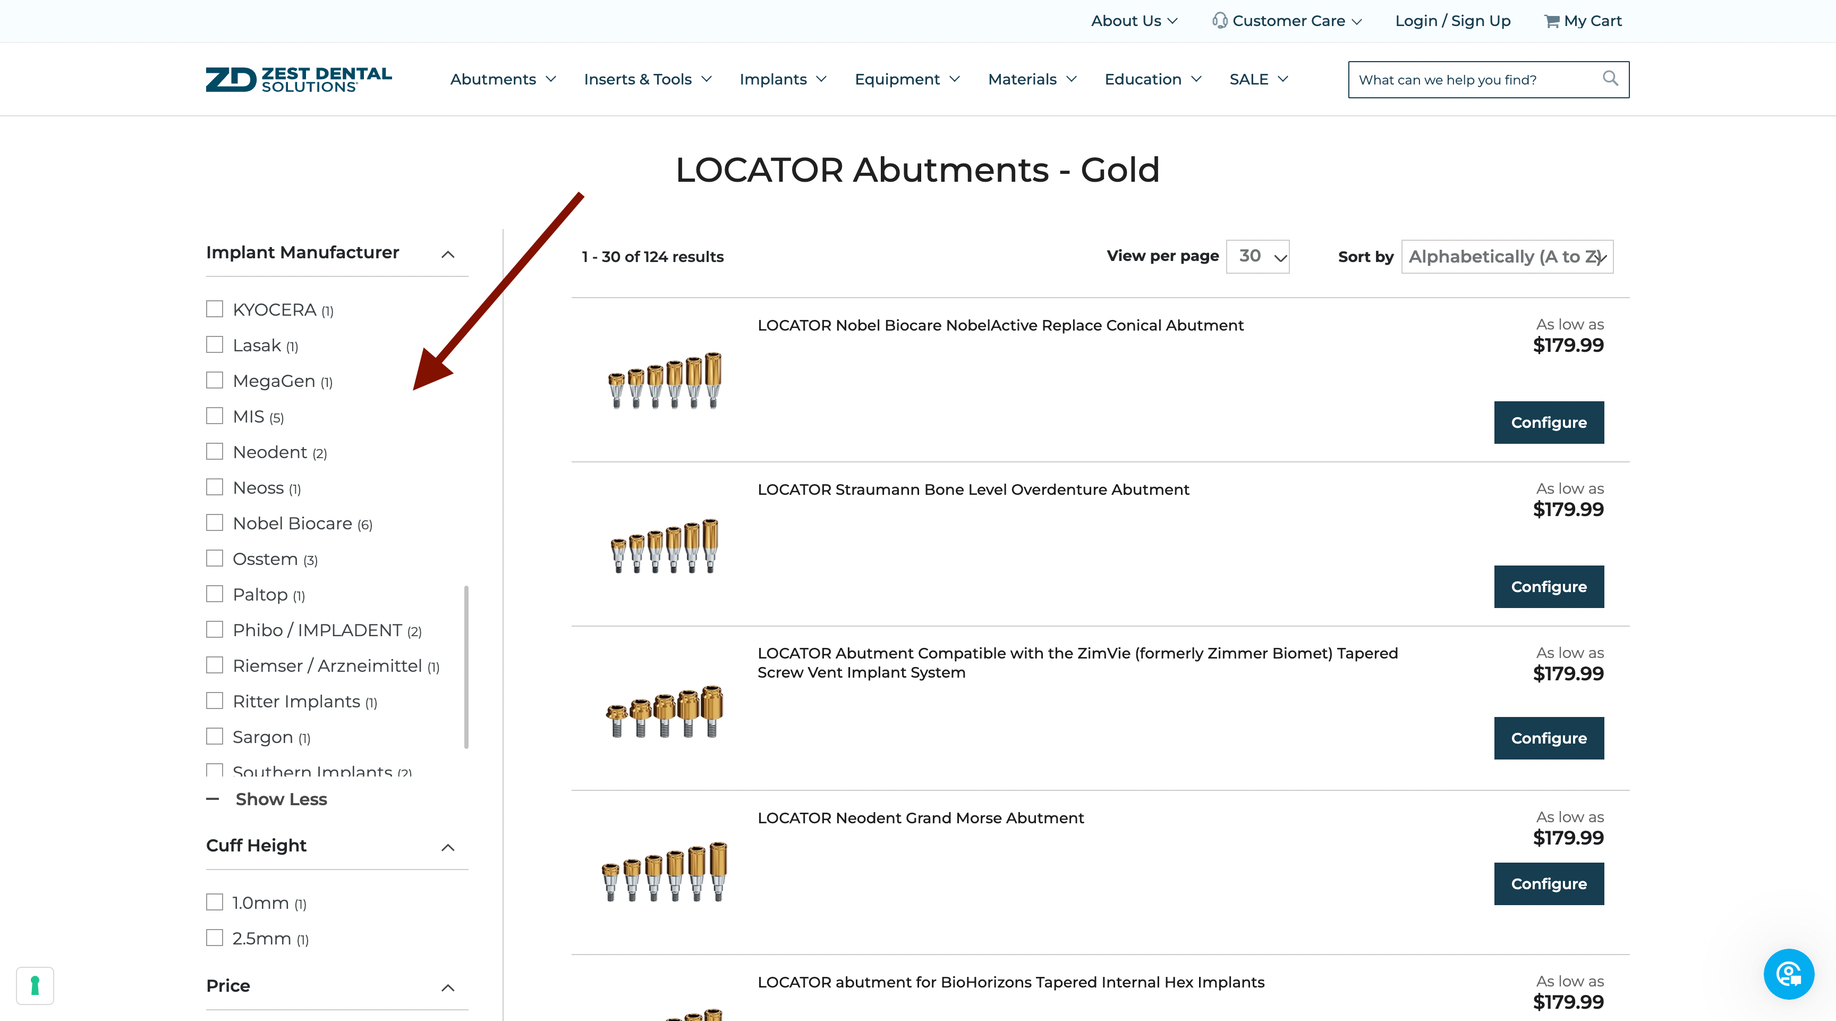Click the manufacturer list scrollbar
This screenshot has width=1836, height=1021.
coord(466,666)
